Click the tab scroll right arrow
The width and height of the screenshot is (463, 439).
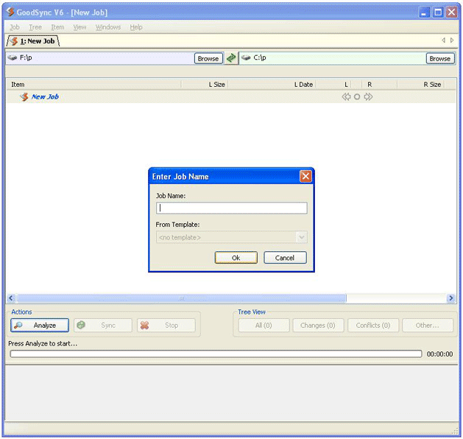(x=452, y=41)
